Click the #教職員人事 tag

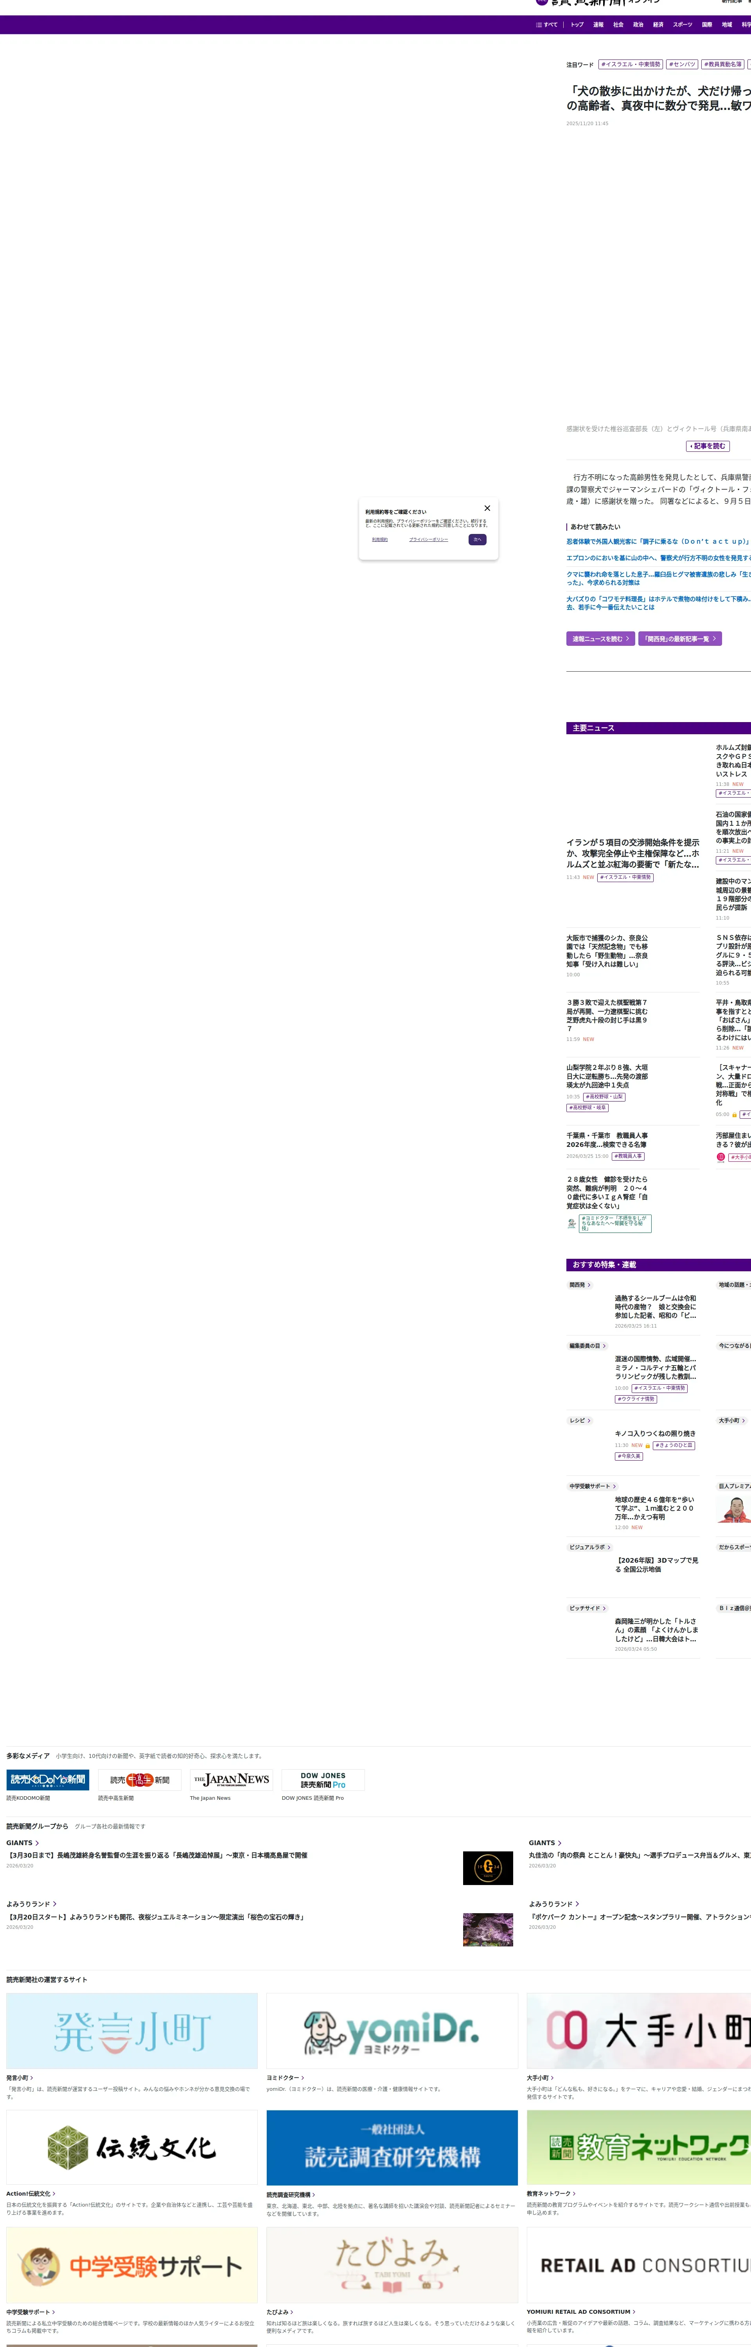pyautogui.click(x=628, y=1156)
